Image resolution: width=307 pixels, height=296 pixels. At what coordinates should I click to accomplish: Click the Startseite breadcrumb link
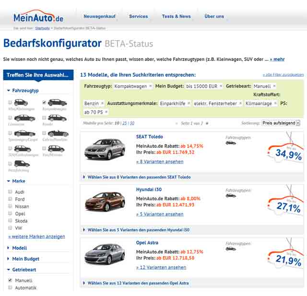coord(42,28)
